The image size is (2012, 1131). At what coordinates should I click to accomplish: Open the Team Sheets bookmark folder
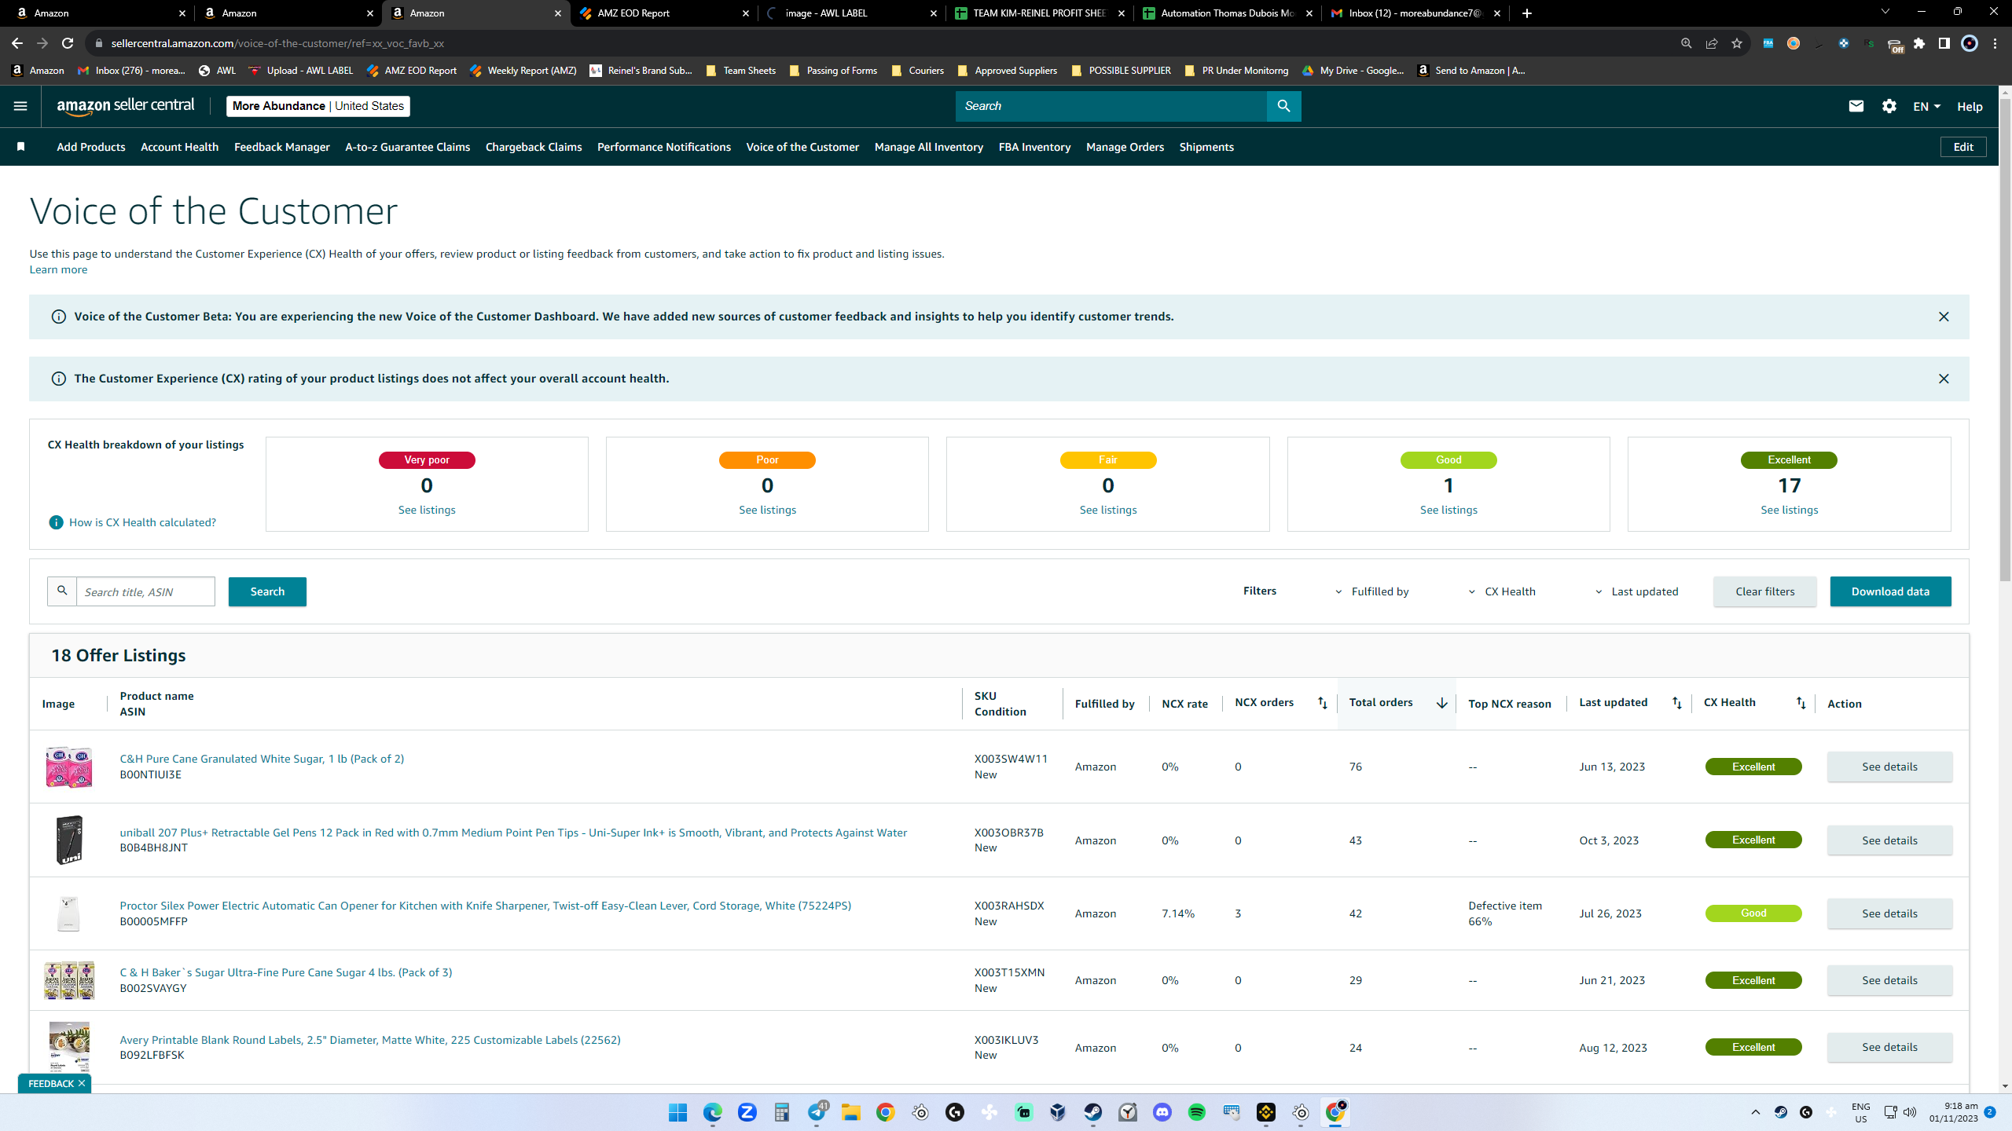click(x=741, y=71)
